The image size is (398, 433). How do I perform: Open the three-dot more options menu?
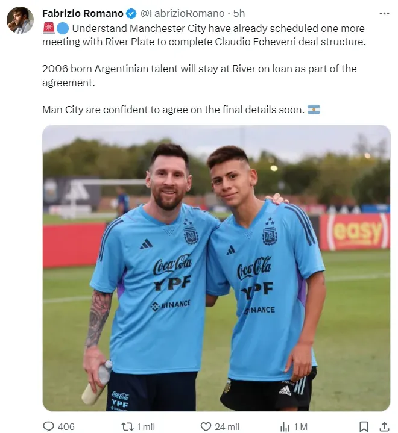point(384,13)
